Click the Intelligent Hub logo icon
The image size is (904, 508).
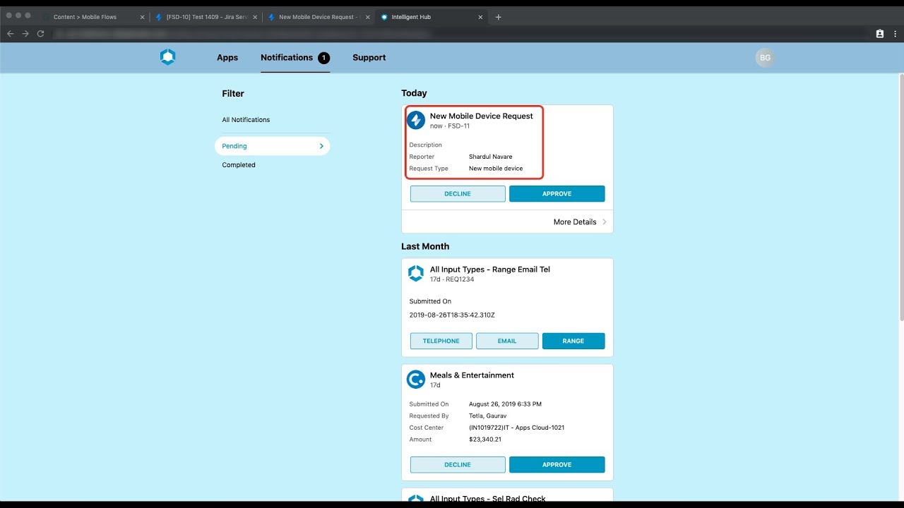click(x=167, y=58)
